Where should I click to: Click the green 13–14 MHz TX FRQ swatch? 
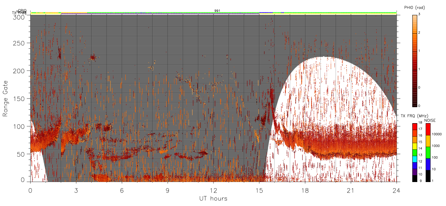(415, 153)
